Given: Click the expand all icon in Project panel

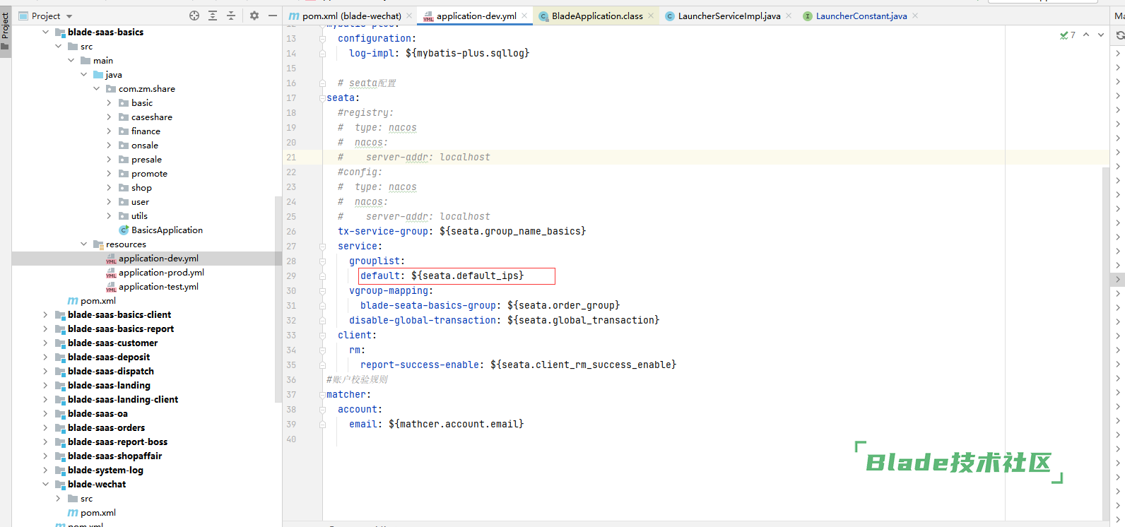Looking at the screenshot, I should click(x=213, y=16).
